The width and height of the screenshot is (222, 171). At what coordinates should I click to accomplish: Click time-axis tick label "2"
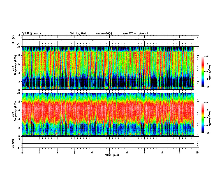coord(57,153)
